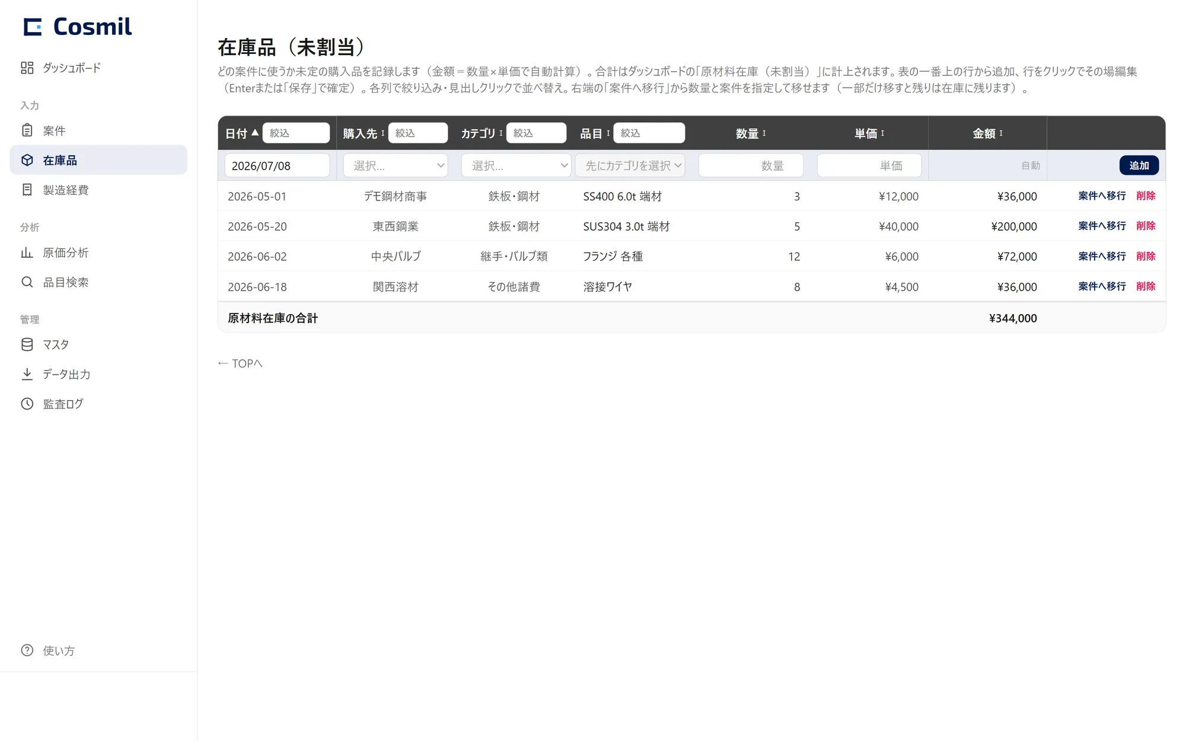
Task: Go to ダッシュボード in sidebar
Action: click(98, 68)
